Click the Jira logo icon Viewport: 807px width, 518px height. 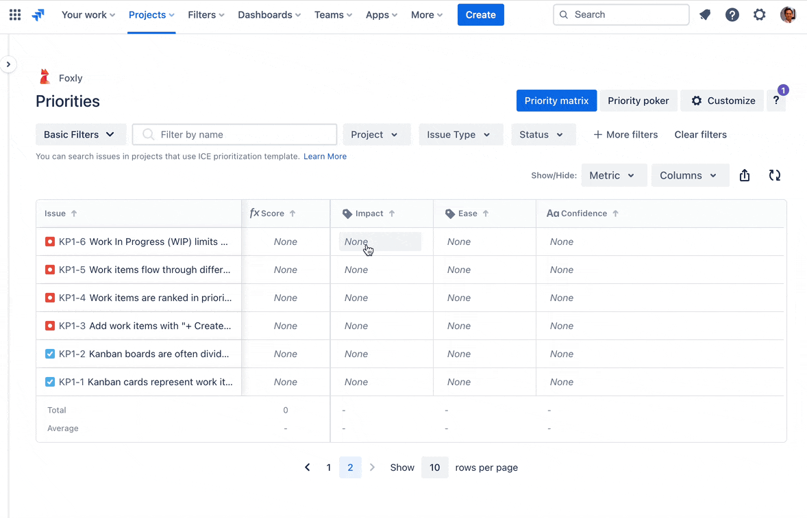pyautogui.click(x=38, y=15)
